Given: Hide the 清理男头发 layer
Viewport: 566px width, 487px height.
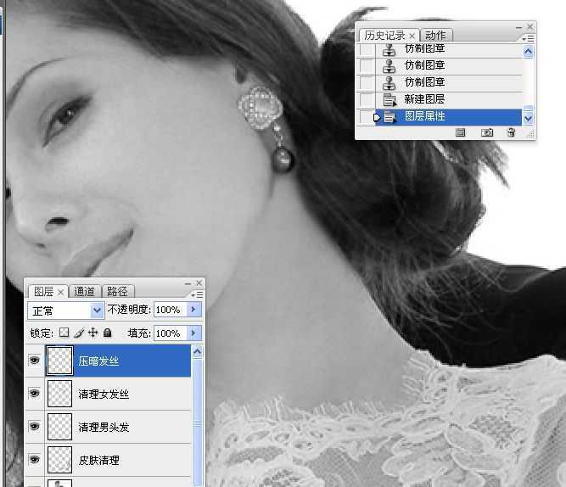Looking at the screenshot, I should pos(34,427).
